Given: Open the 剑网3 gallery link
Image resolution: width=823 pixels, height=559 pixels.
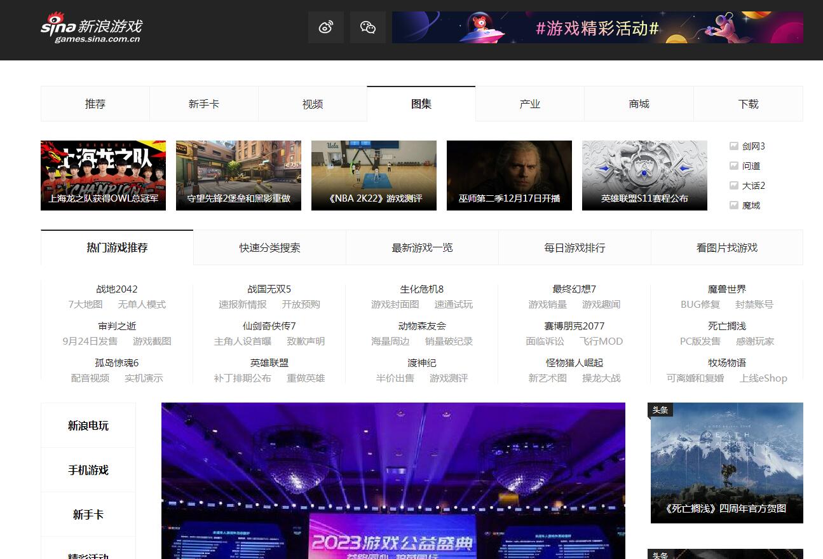Looking at the screenshot, I should [754, 146].
